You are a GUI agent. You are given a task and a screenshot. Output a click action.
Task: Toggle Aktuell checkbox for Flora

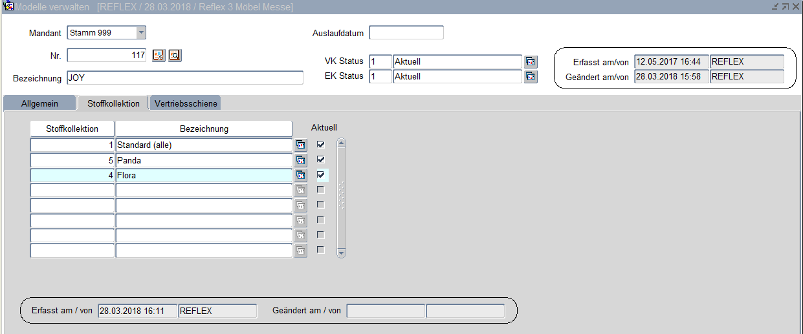pyautogui.click(x=321, y=174)
